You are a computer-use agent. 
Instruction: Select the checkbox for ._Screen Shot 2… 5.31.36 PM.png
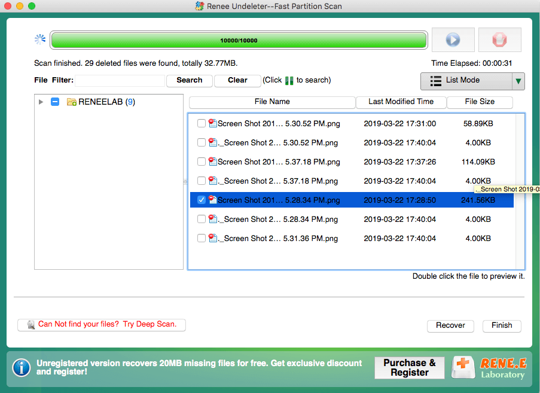(x=202, y=238)
